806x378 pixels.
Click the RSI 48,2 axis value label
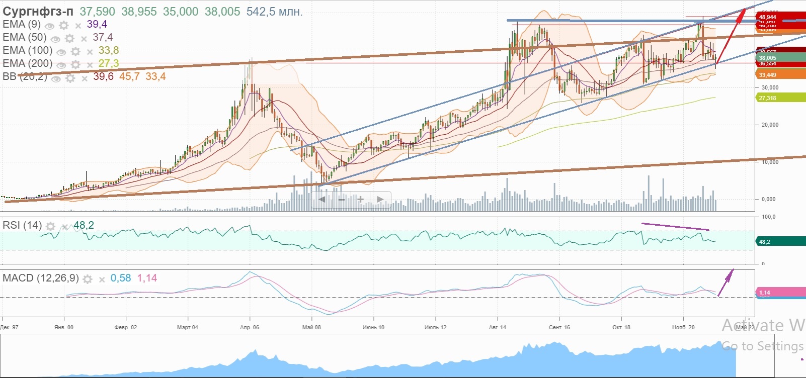781,241
